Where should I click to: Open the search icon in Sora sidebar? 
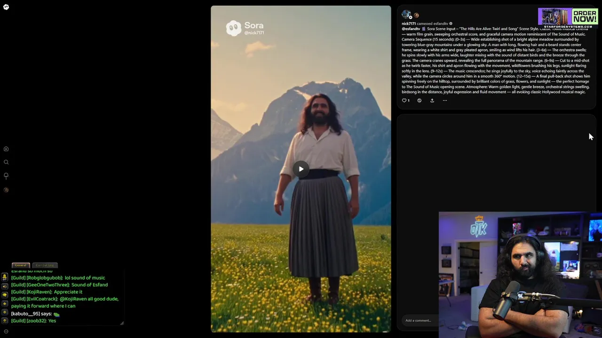6,162
